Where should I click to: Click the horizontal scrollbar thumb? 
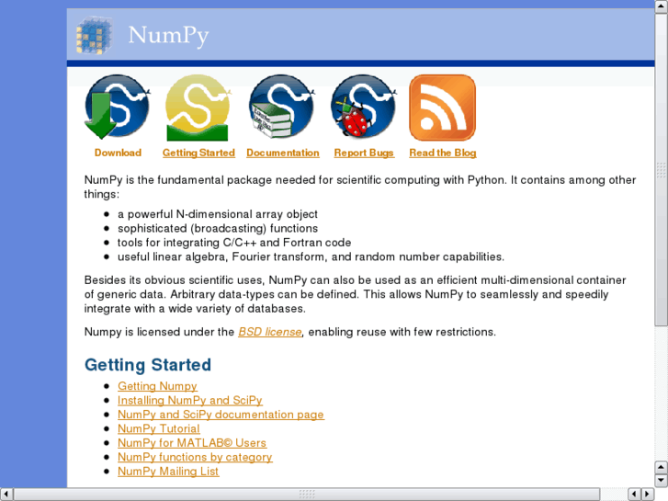(307, 495)
